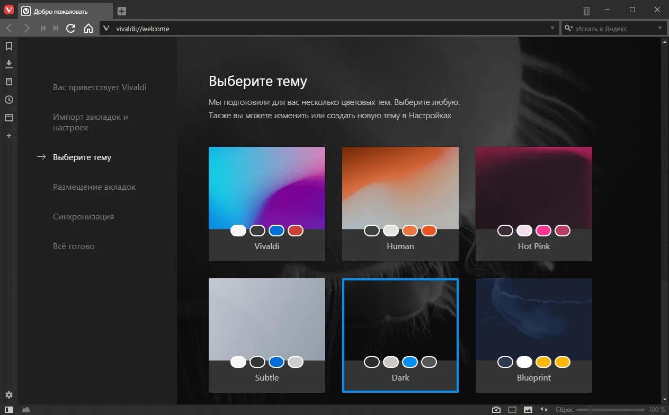This screenshot has height=415, width=669.
Task: Go to Вас приветствует Vivaldi step
Action: pos(100,87)
